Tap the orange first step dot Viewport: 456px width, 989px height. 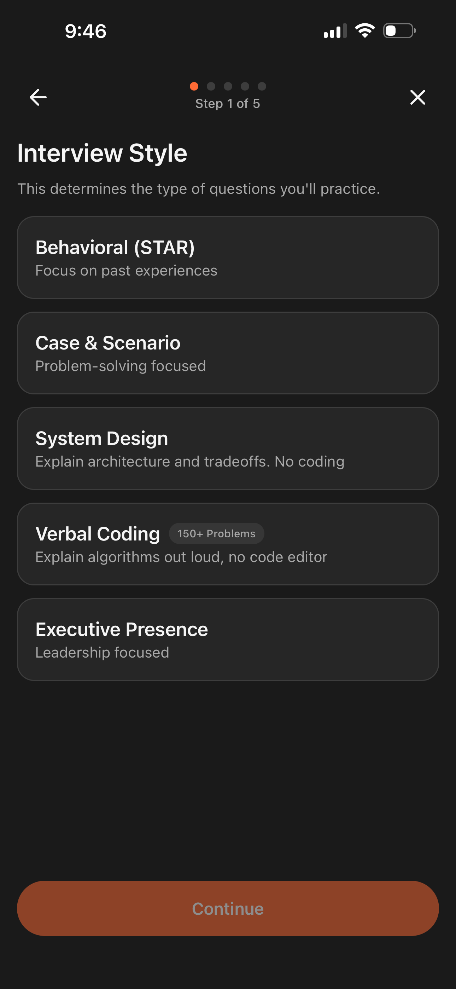click(x=194, y=86)
